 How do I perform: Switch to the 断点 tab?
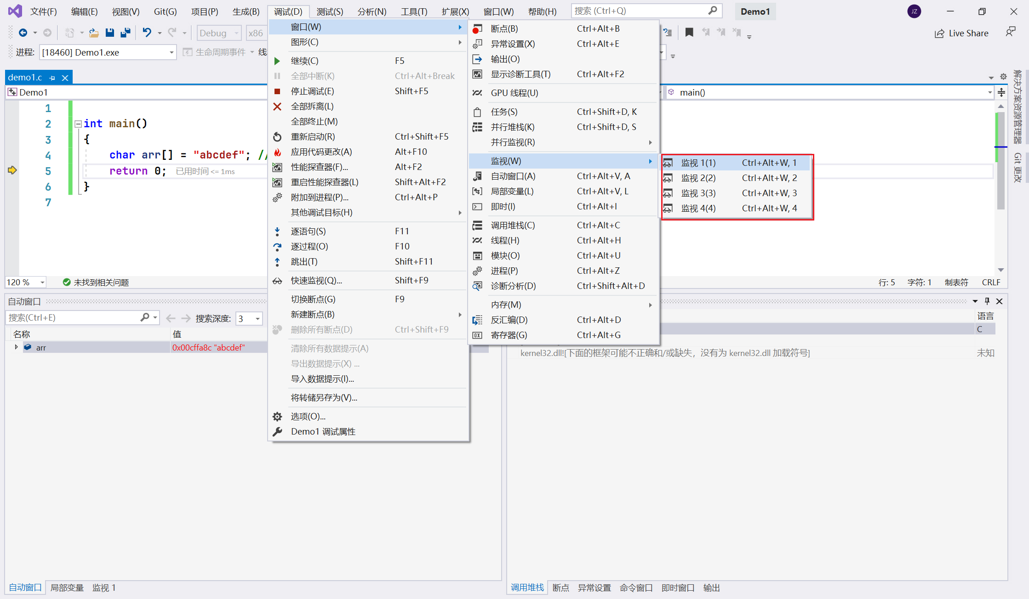[x=560, y=588]
